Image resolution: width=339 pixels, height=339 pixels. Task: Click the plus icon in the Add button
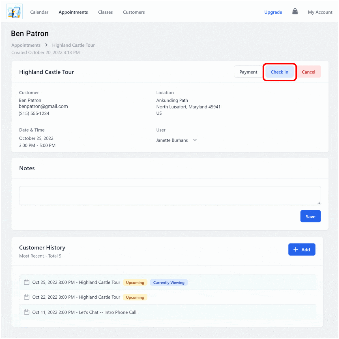[x=296, y=249]
